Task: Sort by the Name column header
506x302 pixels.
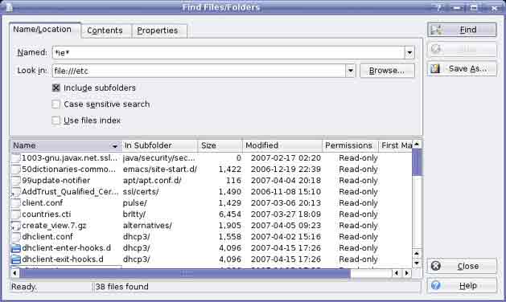Action: tap(65, 145)
